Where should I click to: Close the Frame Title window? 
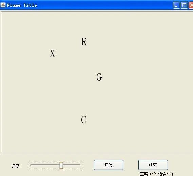(191, 5)
